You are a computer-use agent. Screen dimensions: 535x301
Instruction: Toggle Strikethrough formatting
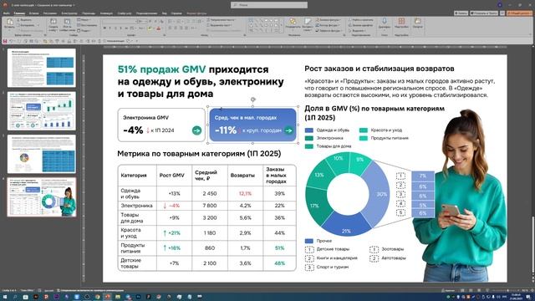[126, 28]
